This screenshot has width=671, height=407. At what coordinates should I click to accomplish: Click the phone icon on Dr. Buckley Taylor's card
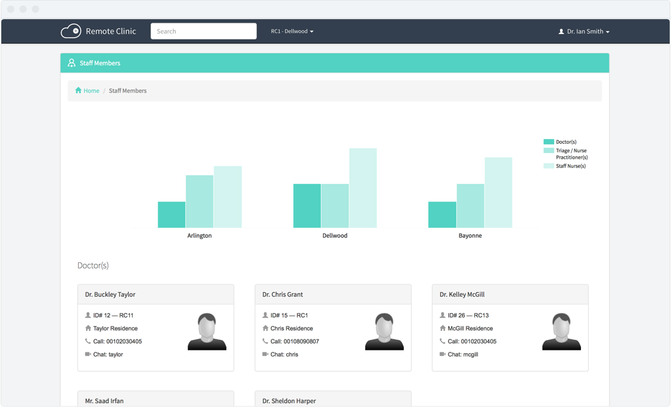(x=88, y=341)
